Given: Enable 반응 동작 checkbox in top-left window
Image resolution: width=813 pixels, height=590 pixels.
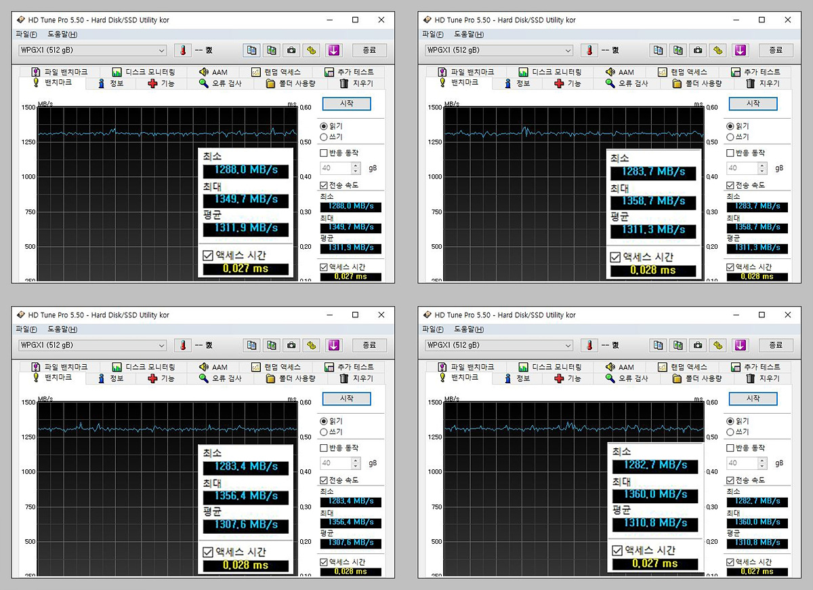Looking at the screenshot, I should tap(324, 153).
